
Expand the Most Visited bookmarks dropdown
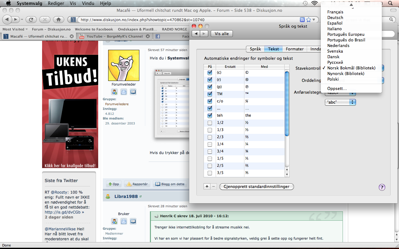pyautogui.click(x=15, y=29)
